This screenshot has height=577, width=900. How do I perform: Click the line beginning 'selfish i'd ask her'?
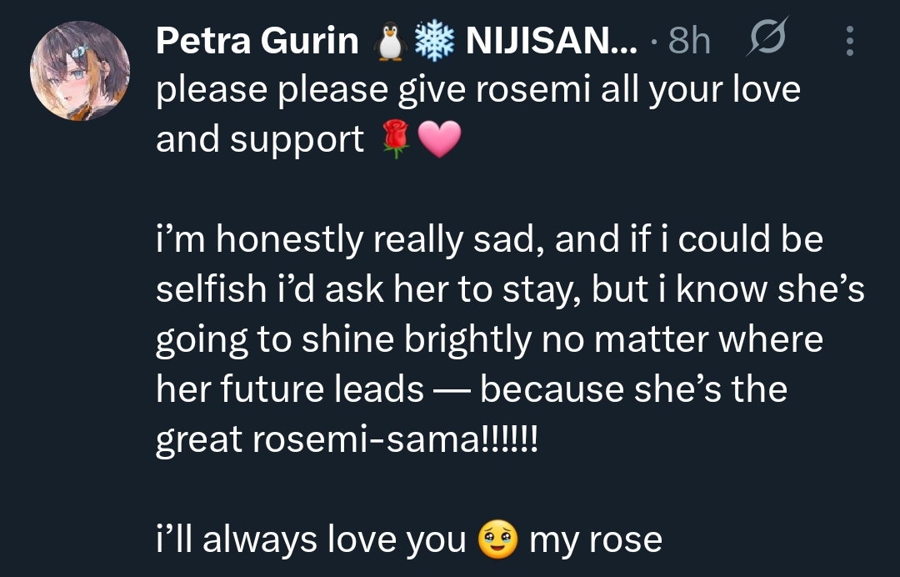510,288
